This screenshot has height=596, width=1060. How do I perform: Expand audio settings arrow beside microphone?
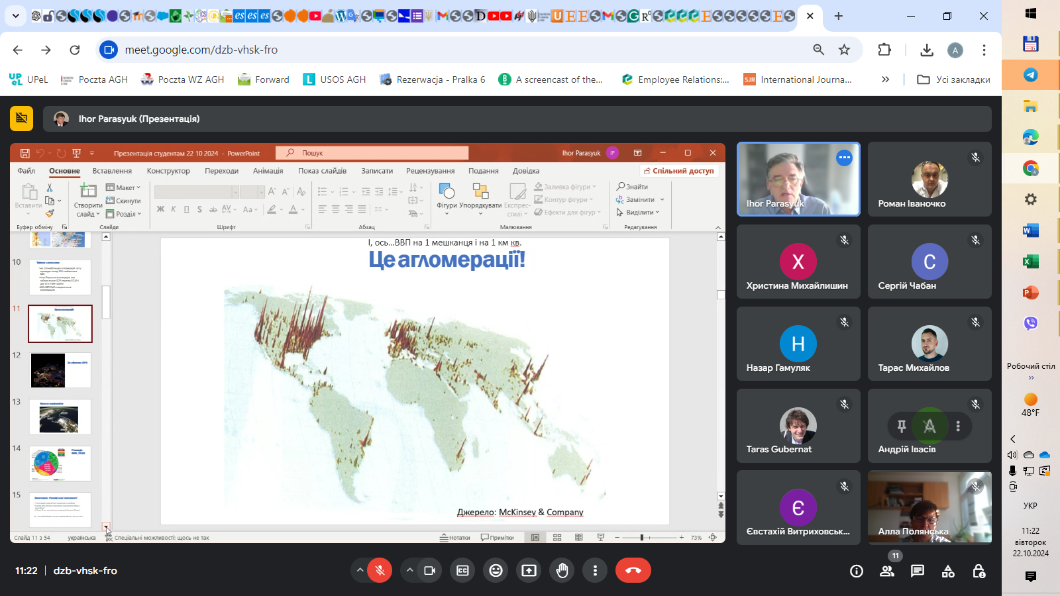360,570
